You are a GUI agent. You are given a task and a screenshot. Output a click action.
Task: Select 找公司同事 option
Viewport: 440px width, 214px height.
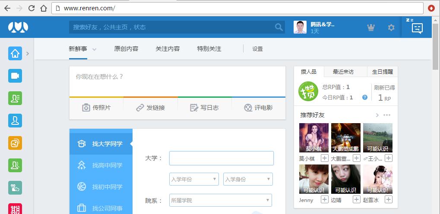(101, 208)
